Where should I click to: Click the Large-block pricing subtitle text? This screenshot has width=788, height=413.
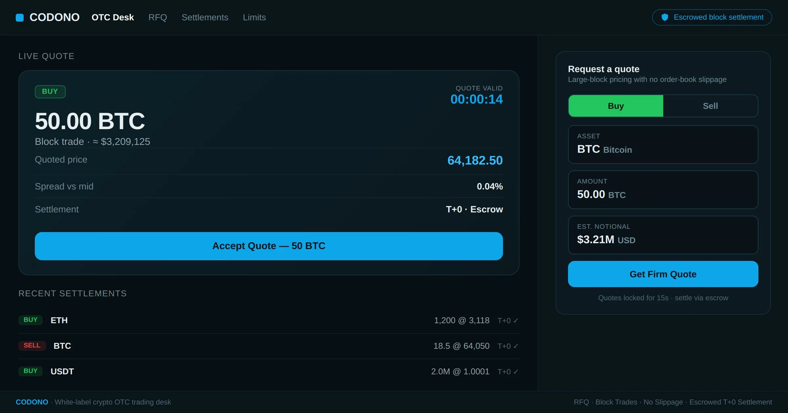pos(647,80)
